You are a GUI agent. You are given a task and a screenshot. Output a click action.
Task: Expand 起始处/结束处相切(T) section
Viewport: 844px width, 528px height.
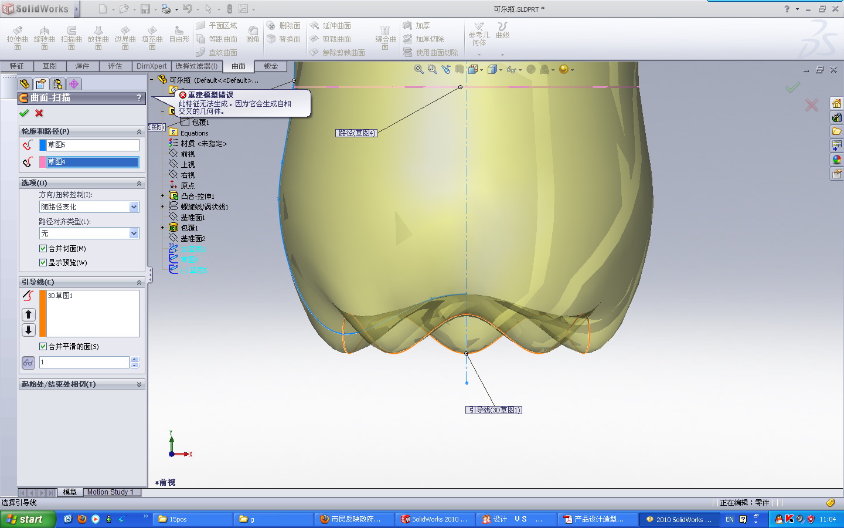(139, 384)
